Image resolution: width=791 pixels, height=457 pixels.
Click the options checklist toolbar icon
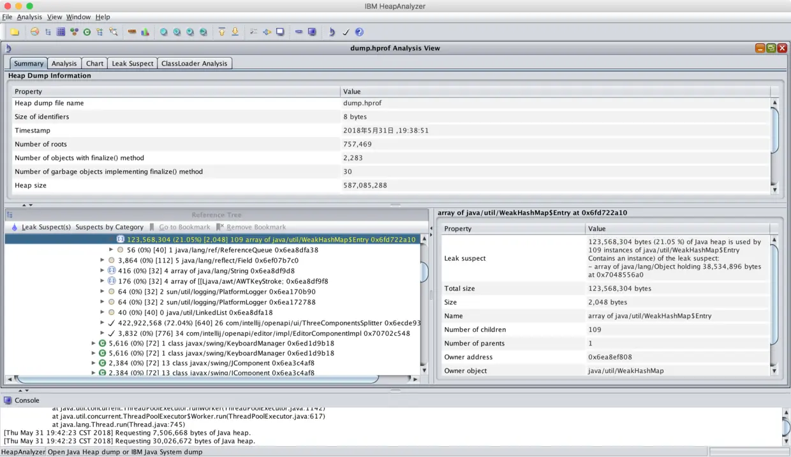coord(254,32)
